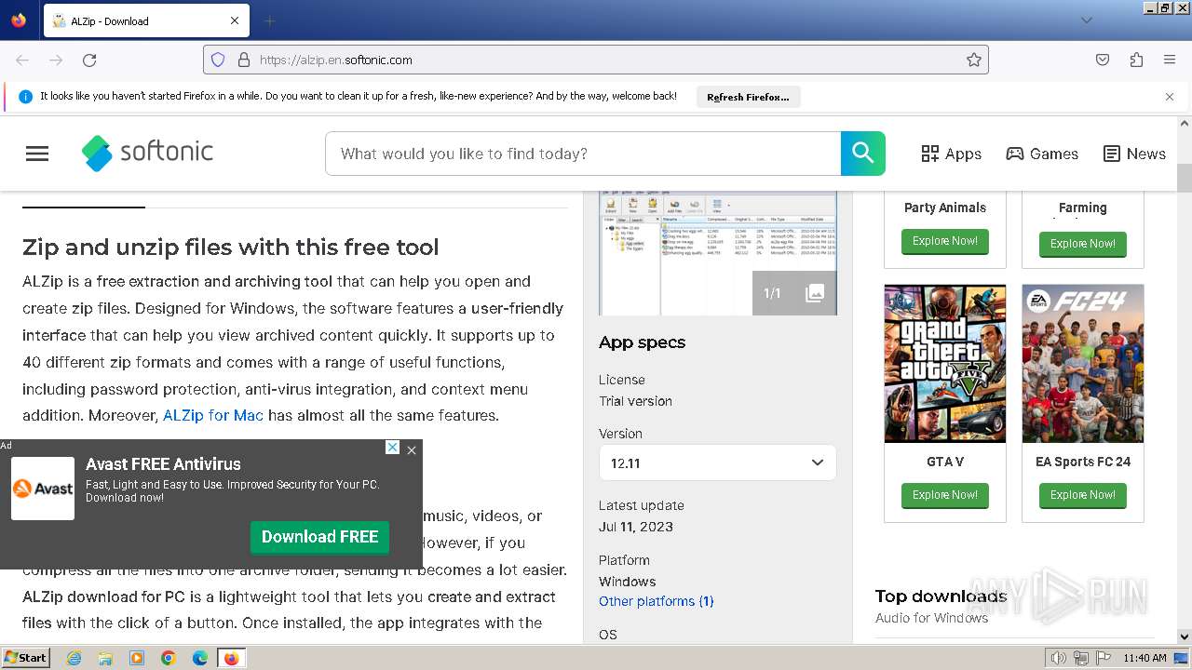The height and width of the screenshot is (670, 1192).
Task: Click the Download FREE Avast button
Action: (x=319, y=537)
